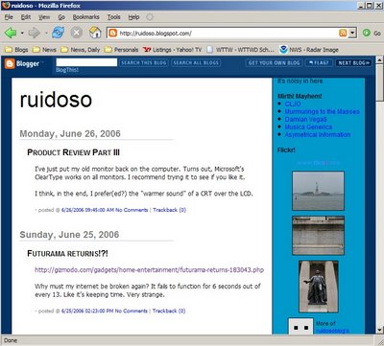
Task: Open the gizmodo Futurama returns link
Action: coord(149,269)
